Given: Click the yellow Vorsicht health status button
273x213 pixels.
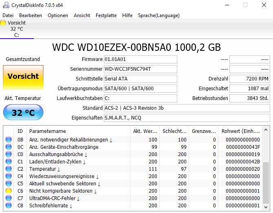Looking at the screenshot, I should click(23, 77).
